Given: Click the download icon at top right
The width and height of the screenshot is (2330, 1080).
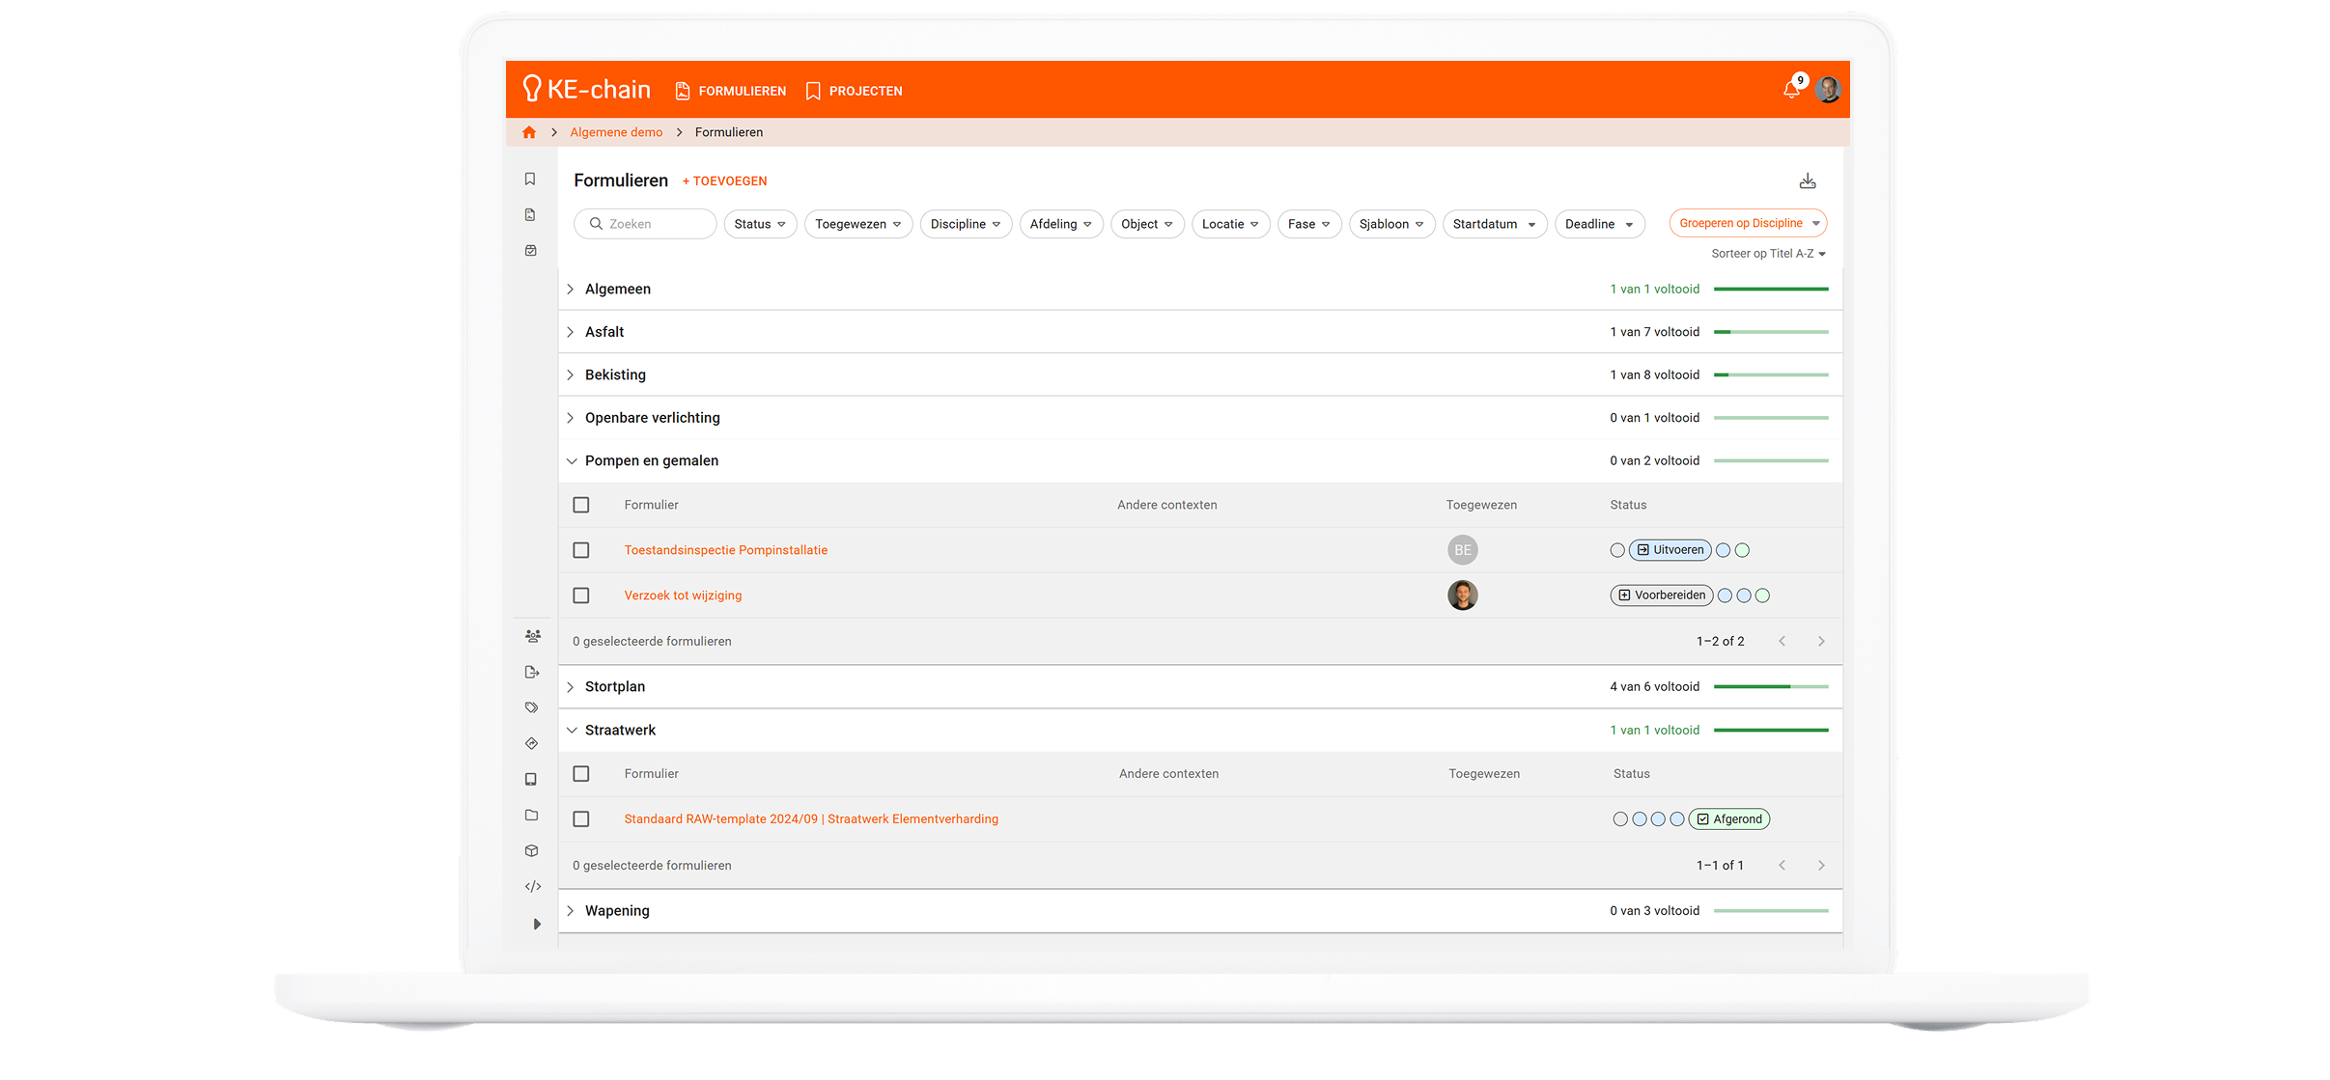Looking at the screenshot, I should click(1808, 180).
